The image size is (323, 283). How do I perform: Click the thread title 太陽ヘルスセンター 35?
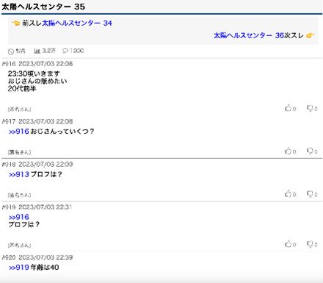[43, 7]
